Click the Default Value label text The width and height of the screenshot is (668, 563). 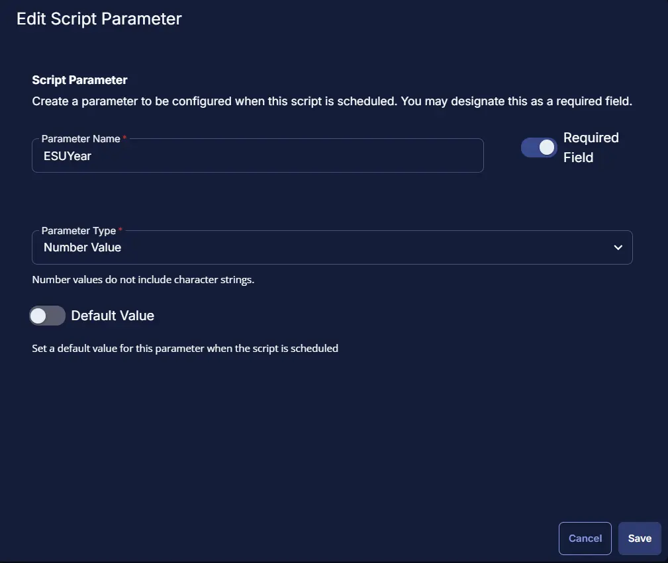pyautogui.click(x=113, y=316)
